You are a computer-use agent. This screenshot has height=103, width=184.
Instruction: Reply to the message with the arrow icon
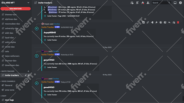(169, 22)
